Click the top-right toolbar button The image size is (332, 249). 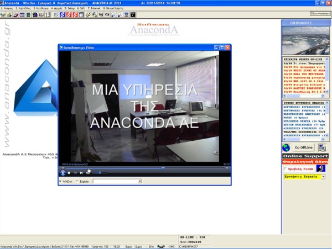pos(320,13)
